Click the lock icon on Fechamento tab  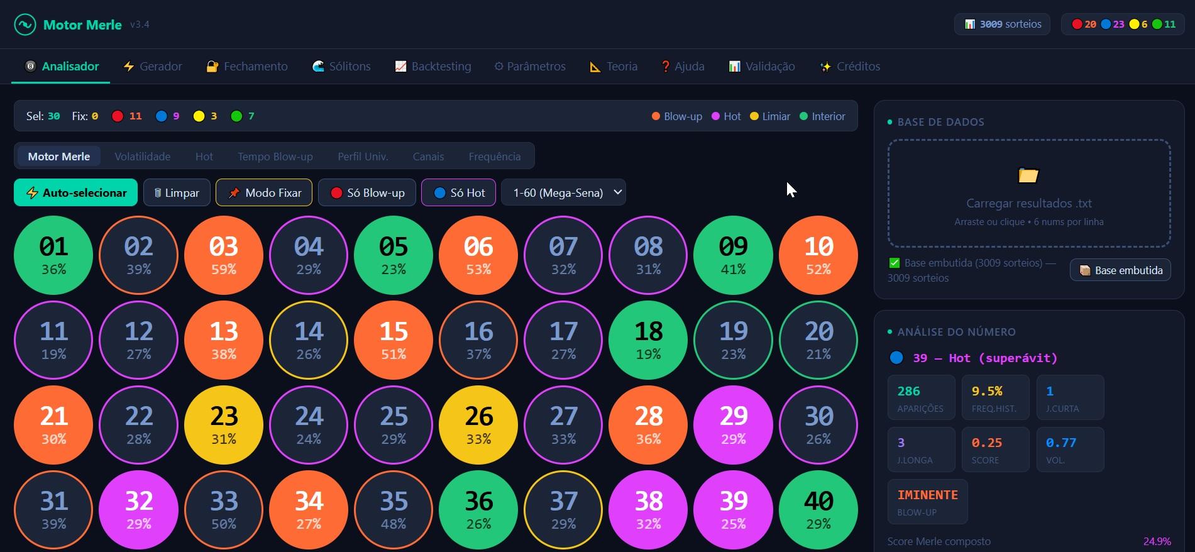(212, 67)
